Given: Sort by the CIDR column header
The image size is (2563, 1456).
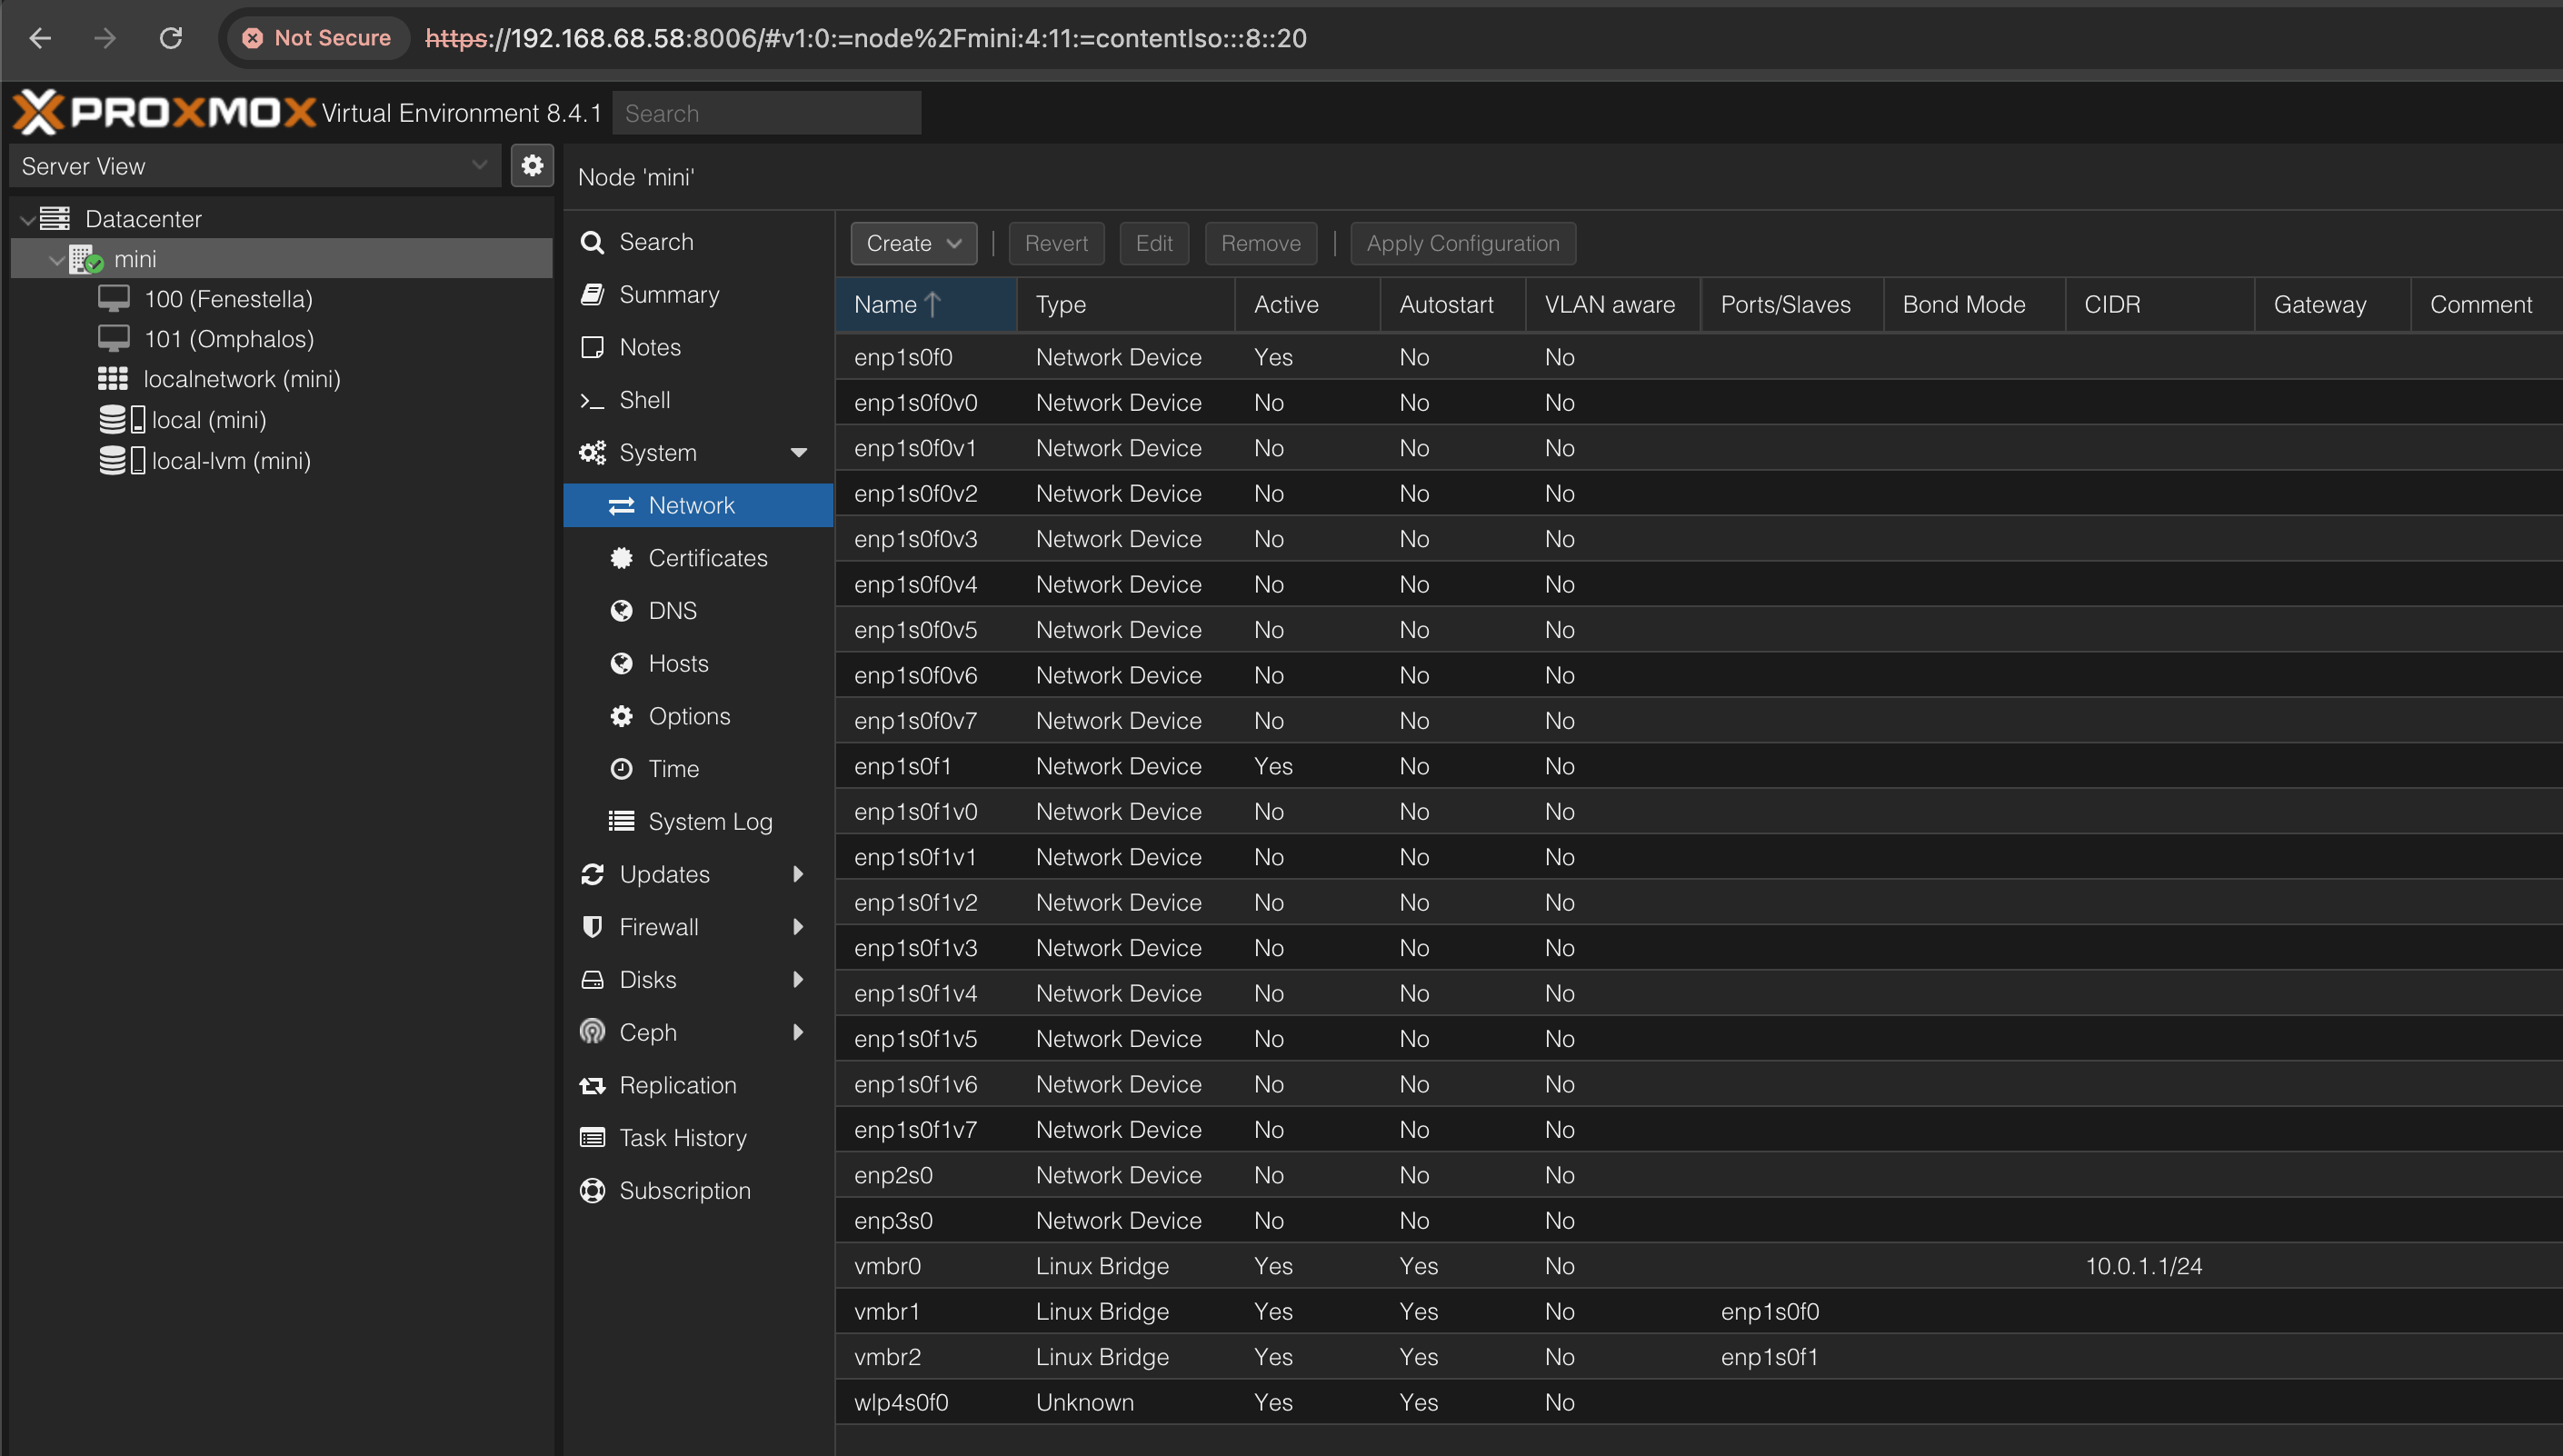Looking at the screenshot, I should (x=2160, y=304).
